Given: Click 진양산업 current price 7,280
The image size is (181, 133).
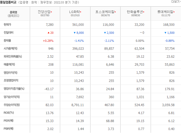Looking at the screenshot, I should 50,25.
